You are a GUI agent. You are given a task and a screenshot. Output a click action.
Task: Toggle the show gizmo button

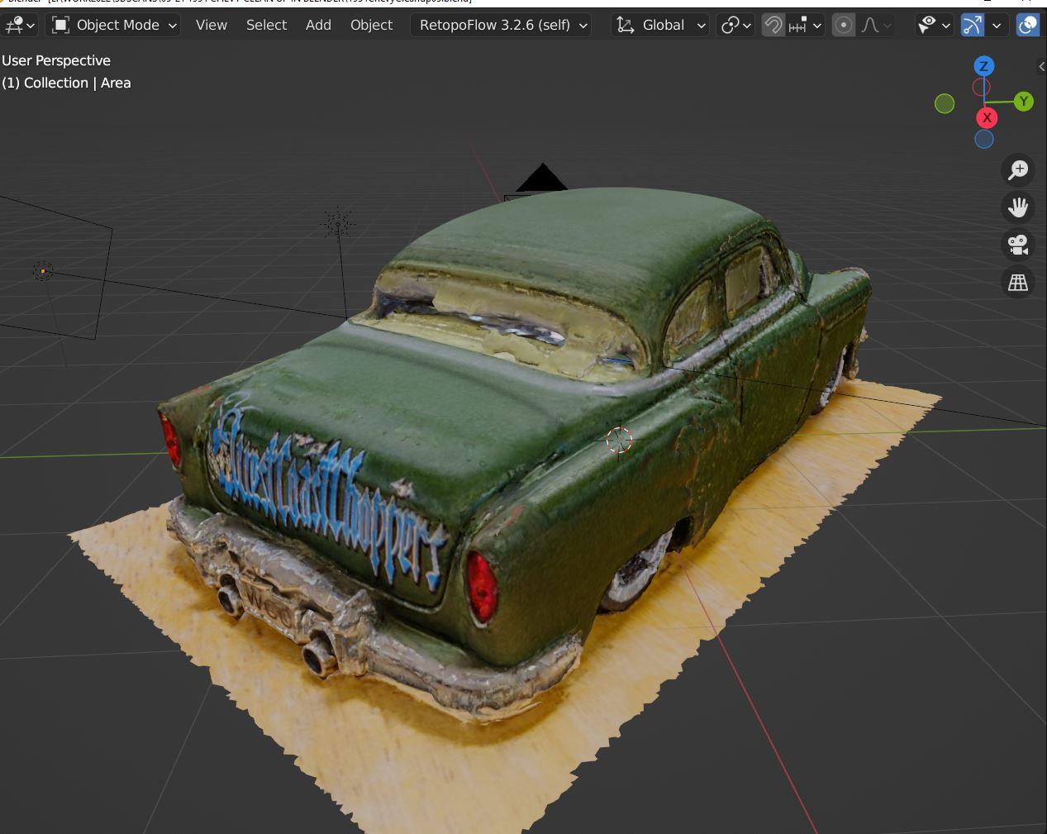pyautogui.click(x=973, y=25)
